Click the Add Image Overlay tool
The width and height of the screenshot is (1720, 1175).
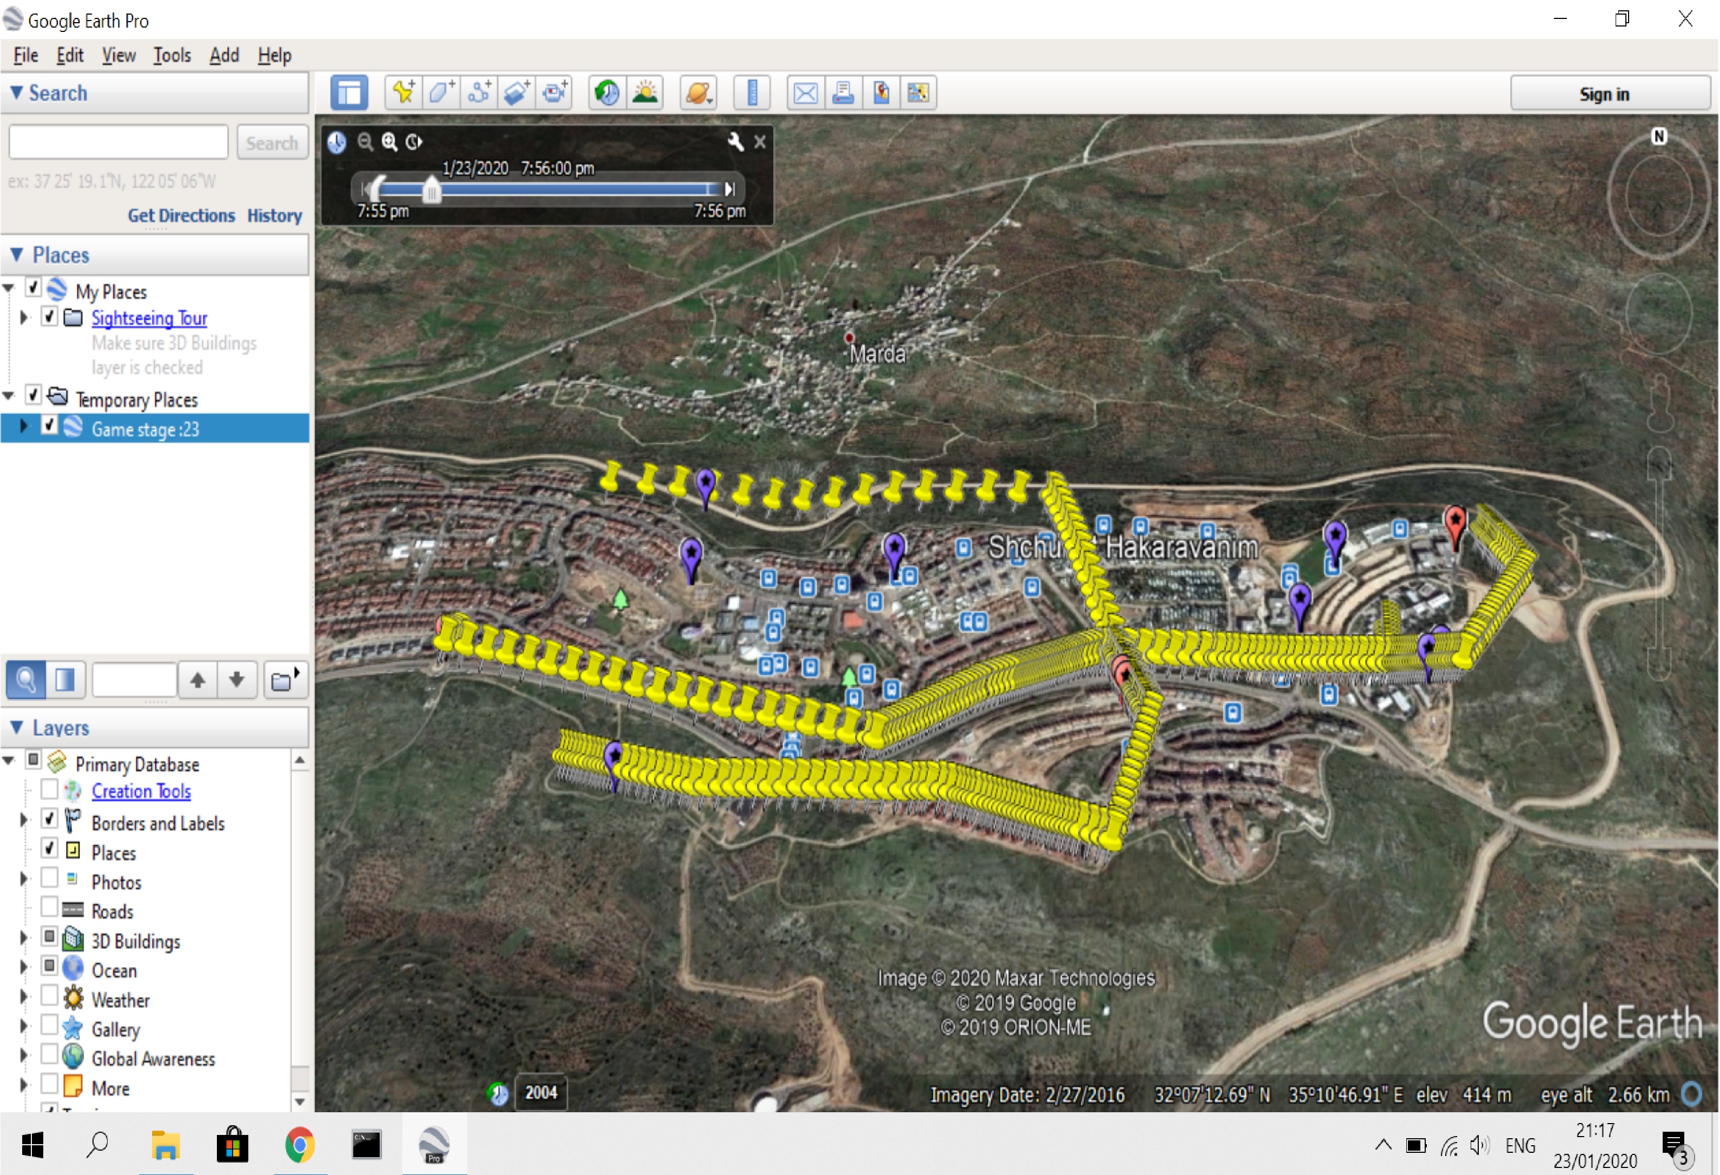[517, 93]
